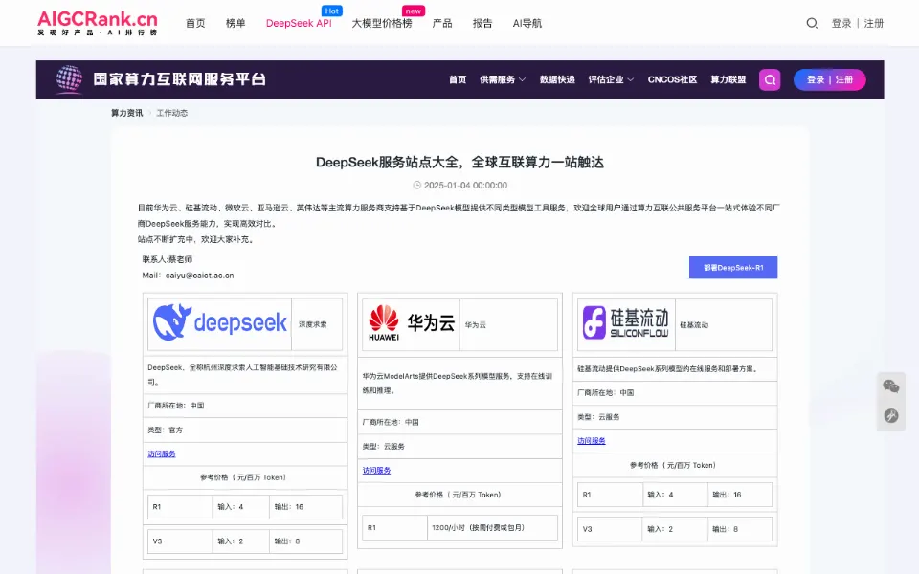
Task: Expand the 评估企业 dropdown
Action: click(611, 79)
